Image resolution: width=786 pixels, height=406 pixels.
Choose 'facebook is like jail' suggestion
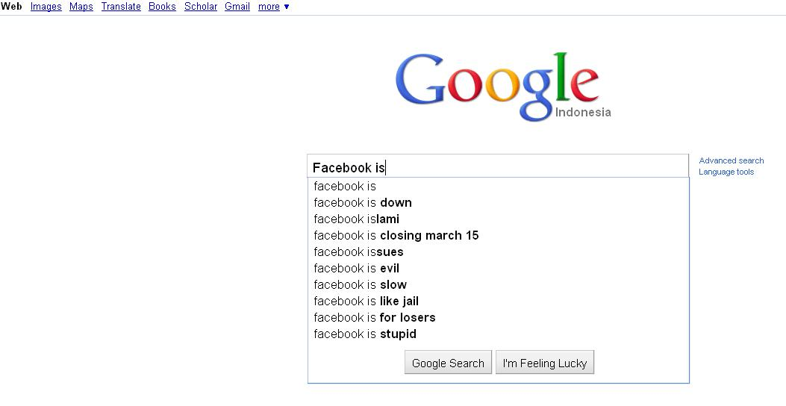[499, 302]
